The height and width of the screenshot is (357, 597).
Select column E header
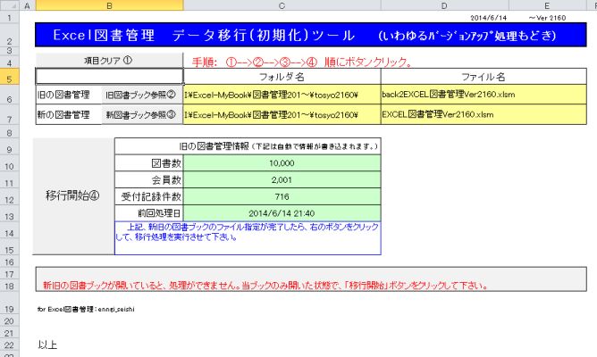pyautogui.click(x=547, y=5)
